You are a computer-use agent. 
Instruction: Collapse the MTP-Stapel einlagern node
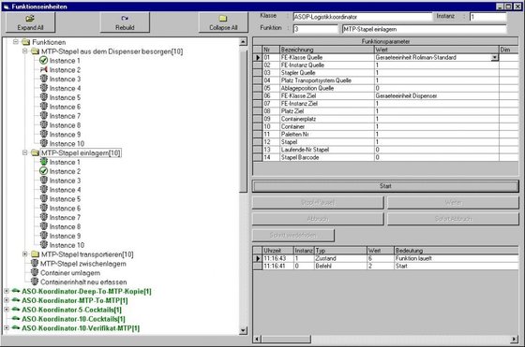point(25,152)
